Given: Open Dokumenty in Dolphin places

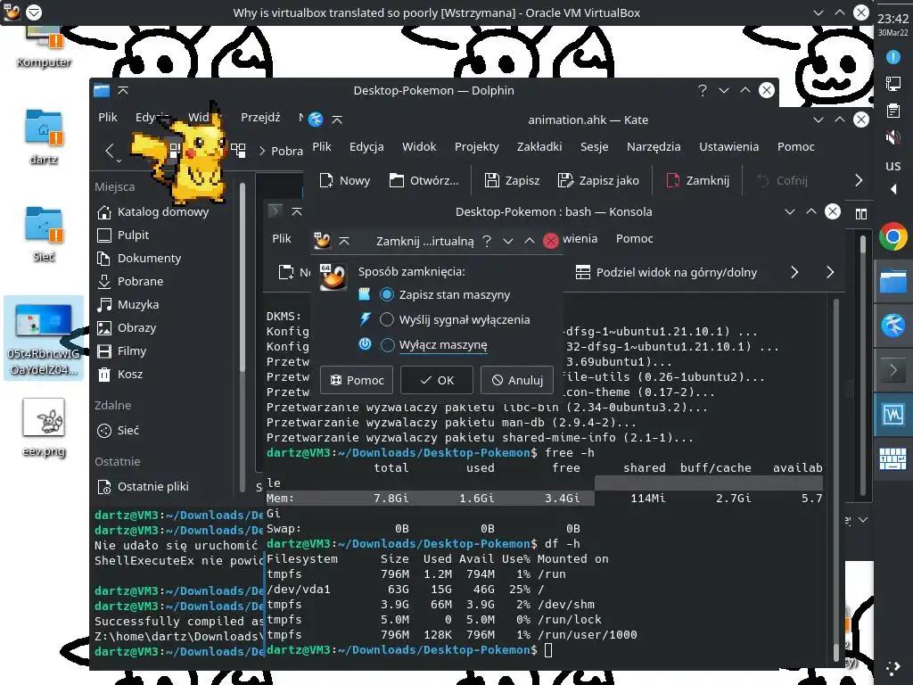Looking at the screenshot, I should pos(138,258).
